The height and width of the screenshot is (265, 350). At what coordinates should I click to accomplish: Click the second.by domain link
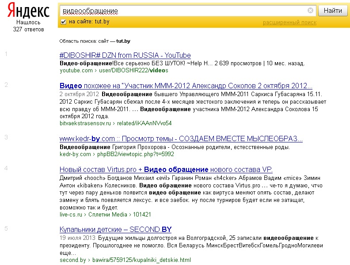click(73, 260)
